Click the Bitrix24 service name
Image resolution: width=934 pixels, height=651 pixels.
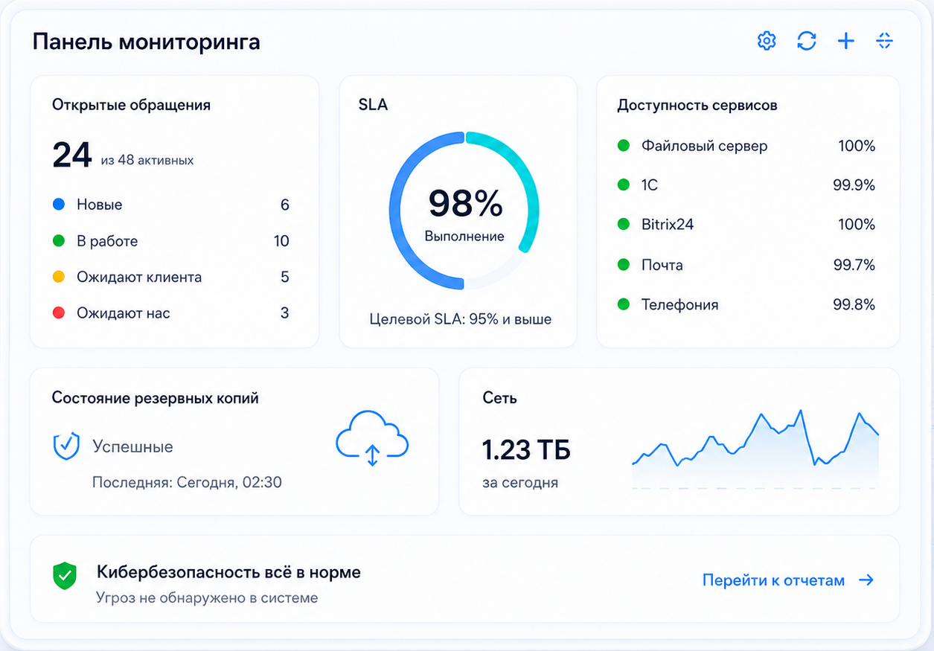(x=668, y=224)
